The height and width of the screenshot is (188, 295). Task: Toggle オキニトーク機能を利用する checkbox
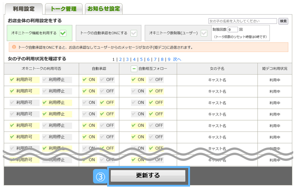pos(63,33)
